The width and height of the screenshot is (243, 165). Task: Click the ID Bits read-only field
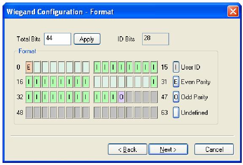coord(155,39)
